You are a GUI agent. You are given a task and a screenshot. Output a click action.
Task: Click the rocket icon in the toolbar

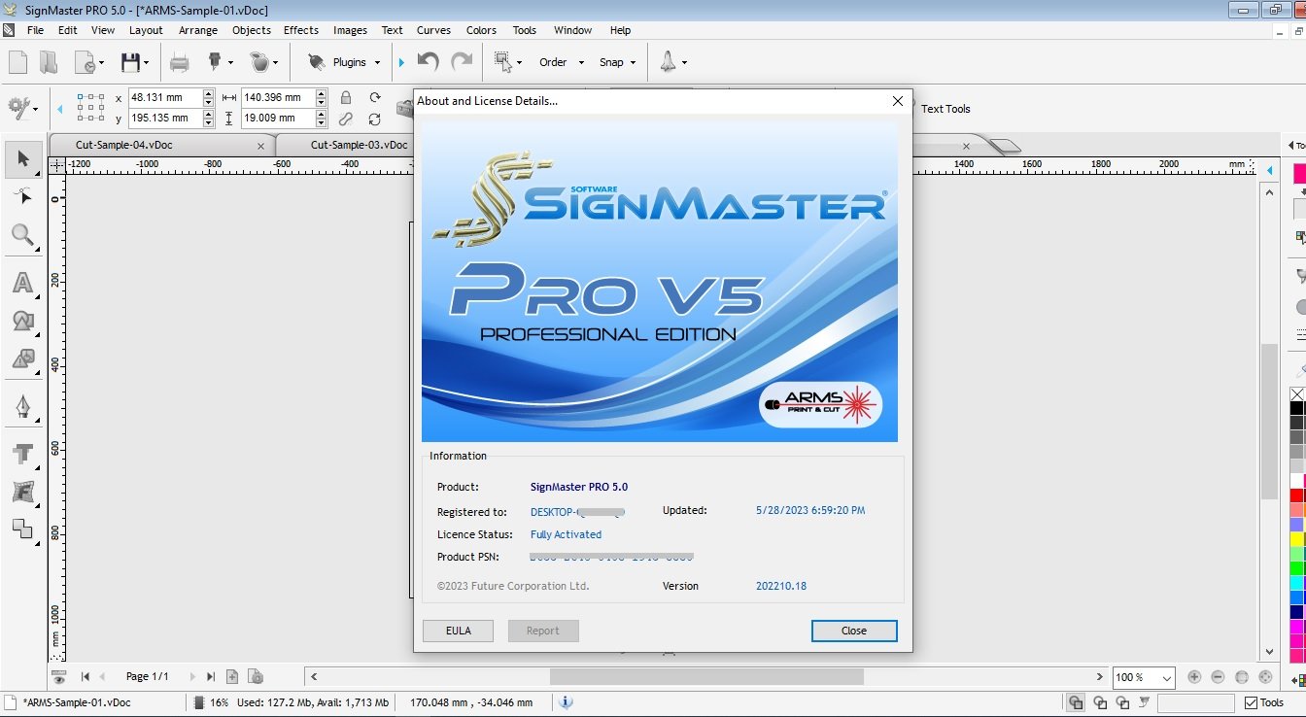click(669, 62)
